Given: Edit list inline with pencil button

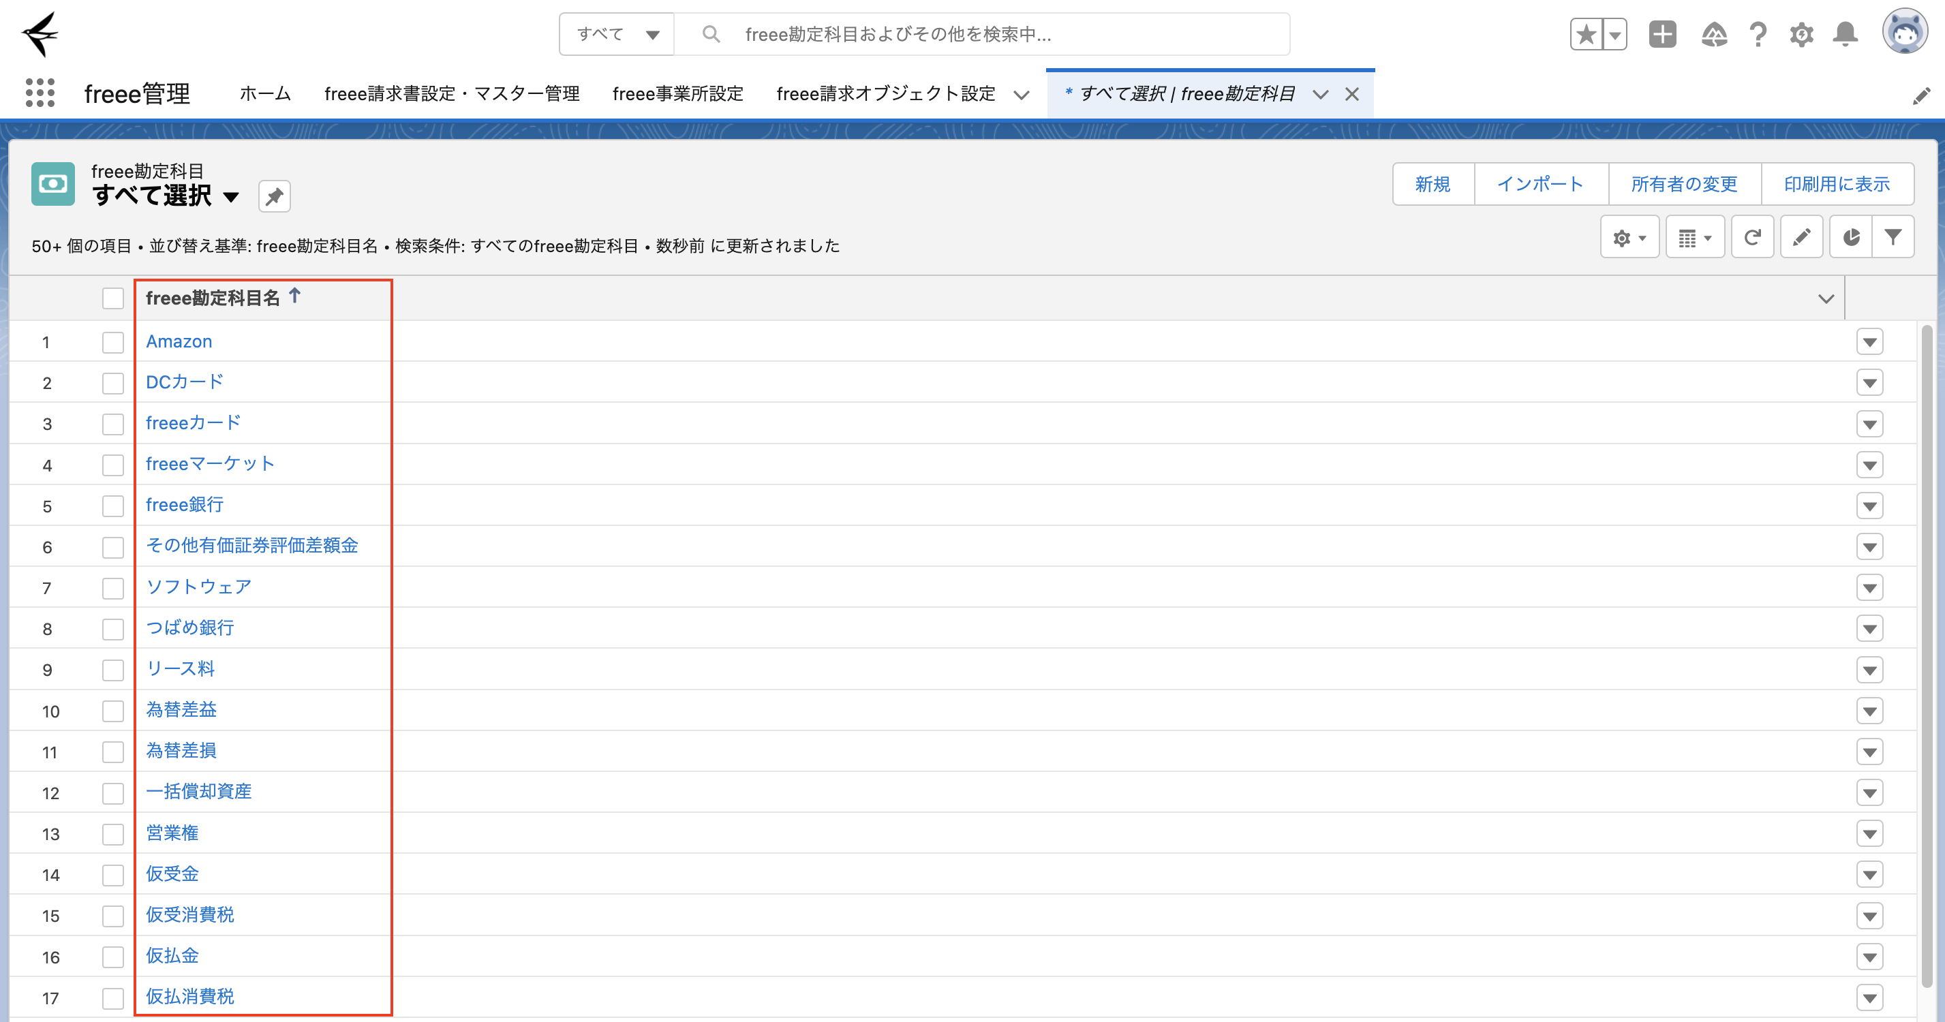Looking at the screenshot, I should point(1801,238).
